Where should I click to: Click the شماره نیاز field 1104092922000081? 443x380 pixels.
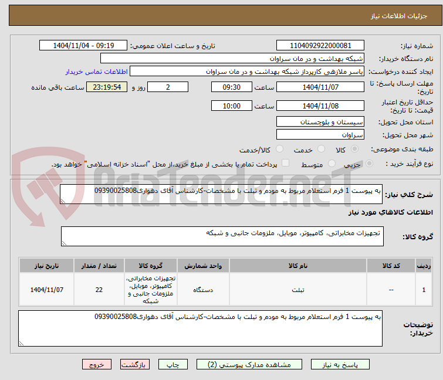[320, 46]
